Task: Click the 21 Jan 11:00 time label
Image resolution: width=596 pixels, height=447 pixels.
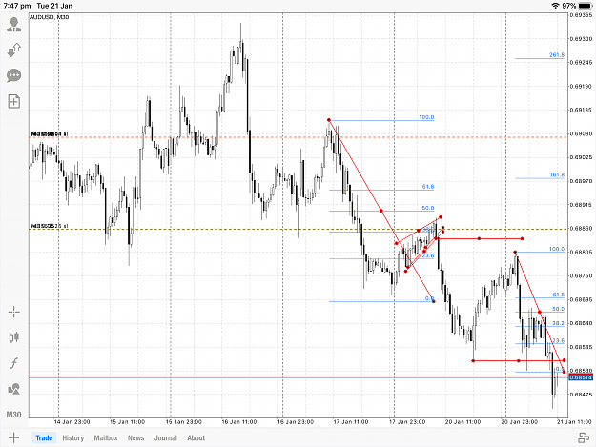Action: coord(574,422)
